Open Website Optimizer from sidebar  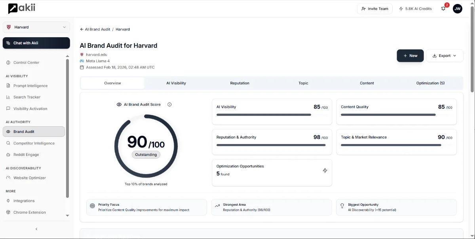[x=29, y=178]
